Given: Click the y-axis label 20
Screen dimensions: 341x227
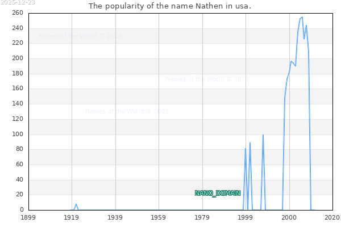Looking at the screenshot, I should click(x=19, y=195).
